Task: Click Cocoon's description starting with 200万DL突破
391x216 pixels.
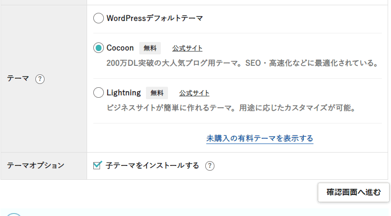Action: (243, 62)
